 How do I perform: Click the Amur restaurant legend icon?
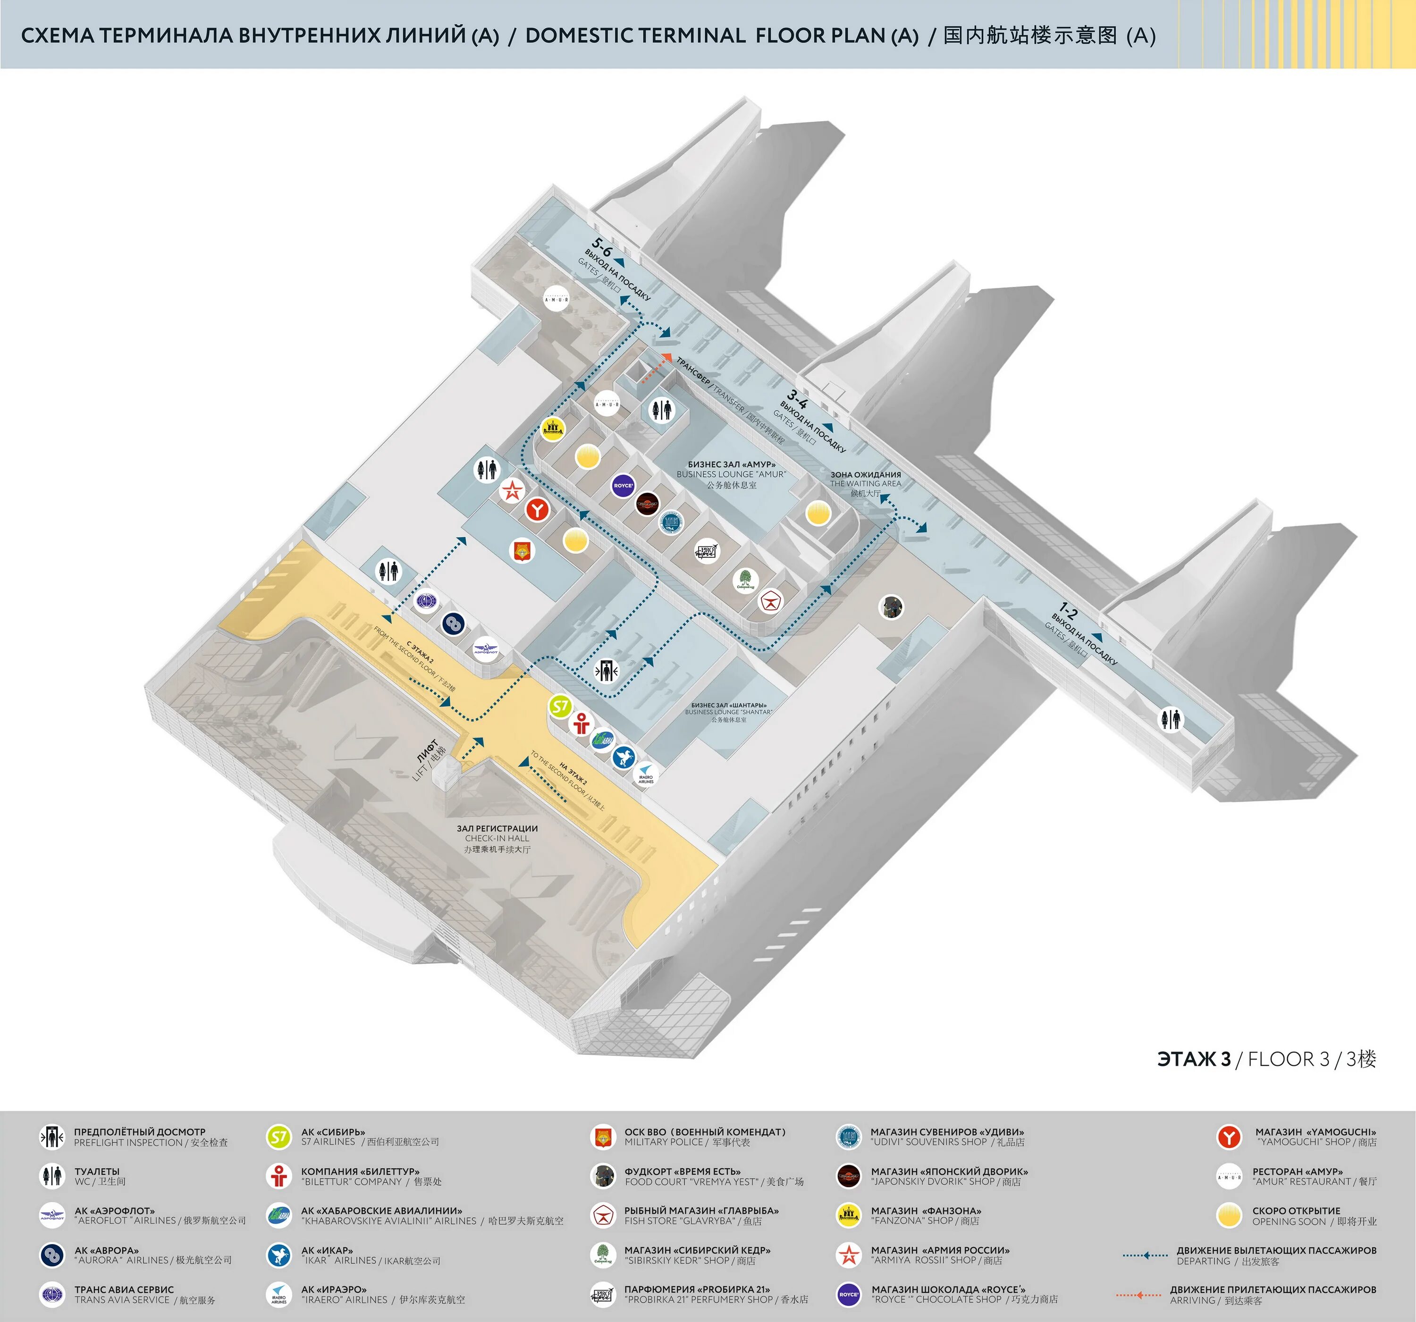[x=1230, y=1177]
